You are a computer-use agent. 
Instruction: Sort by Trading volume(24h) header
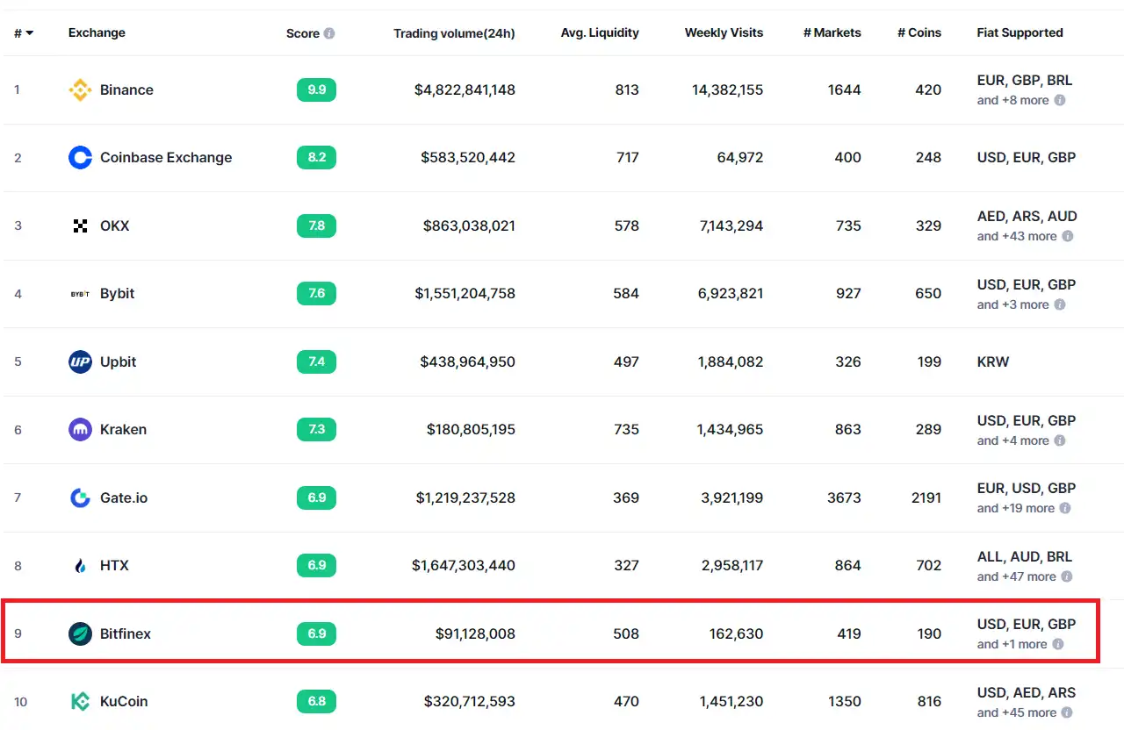[454, 33]
